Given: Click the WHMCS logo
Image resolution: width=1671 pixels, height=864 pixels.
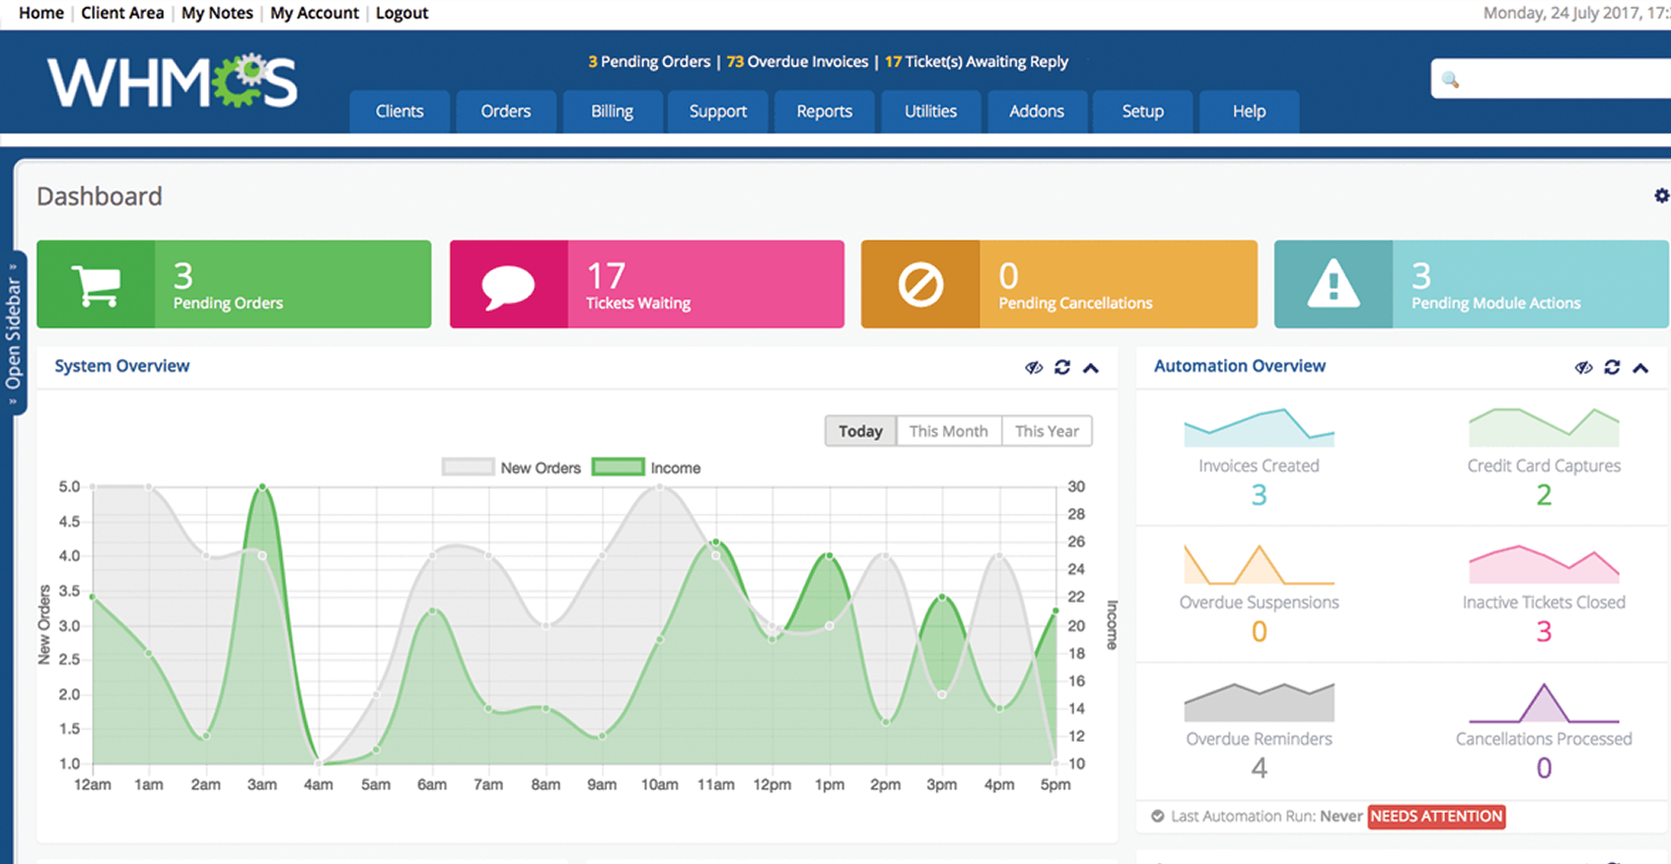Looking at the screenshot, I should (x=172, y=82).
